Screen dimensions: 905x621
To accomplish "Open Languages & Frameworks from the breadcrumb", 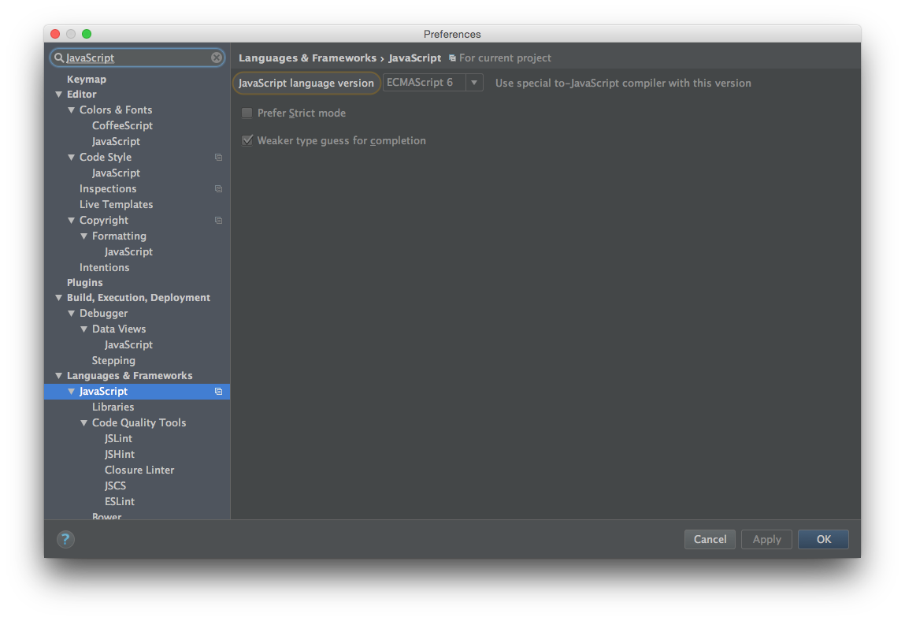I will point(307,58).
